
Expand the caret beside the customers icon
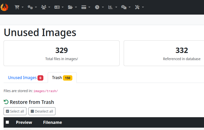click(49, 7)
